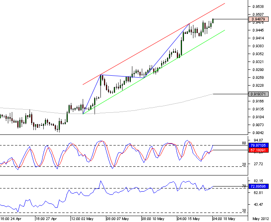Viewport: 271px width, 222px height.
Task: Select the 0.9445 price axis label
Action: tap(258, 30)
